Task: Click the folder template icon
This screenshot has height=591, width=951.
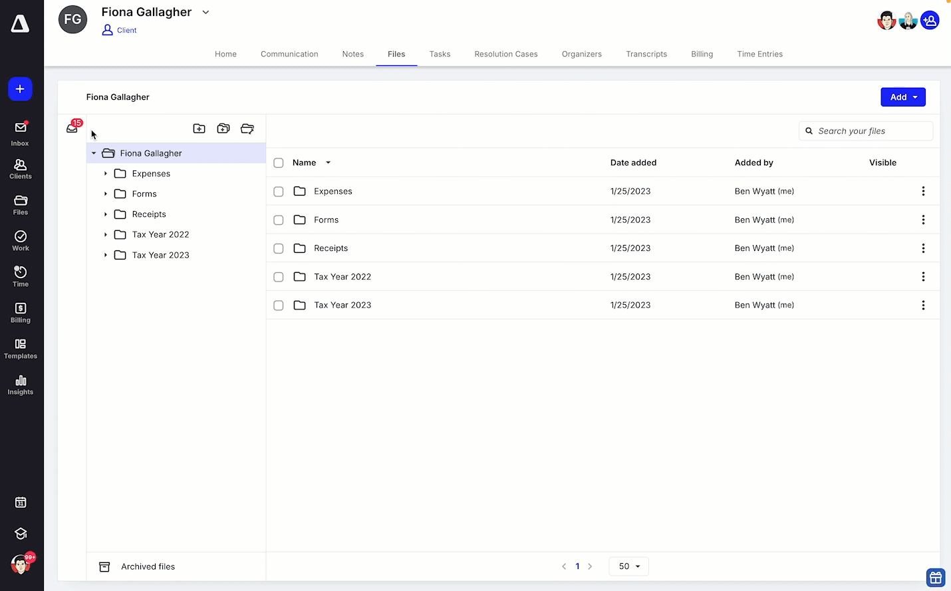Action: pos(223,128)
